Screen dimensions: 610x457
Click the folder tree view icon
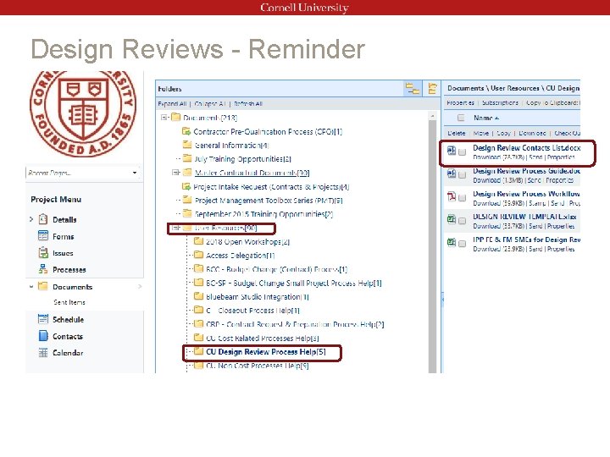(x=413, y=89)
